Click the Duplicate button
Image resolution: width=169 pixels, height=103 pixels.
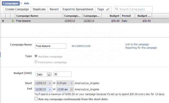click(x=39, y=9)
